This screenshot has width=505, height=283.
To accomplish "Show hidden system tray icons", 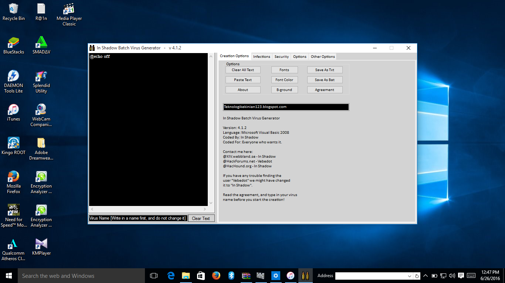I will [x=426, y=276].
